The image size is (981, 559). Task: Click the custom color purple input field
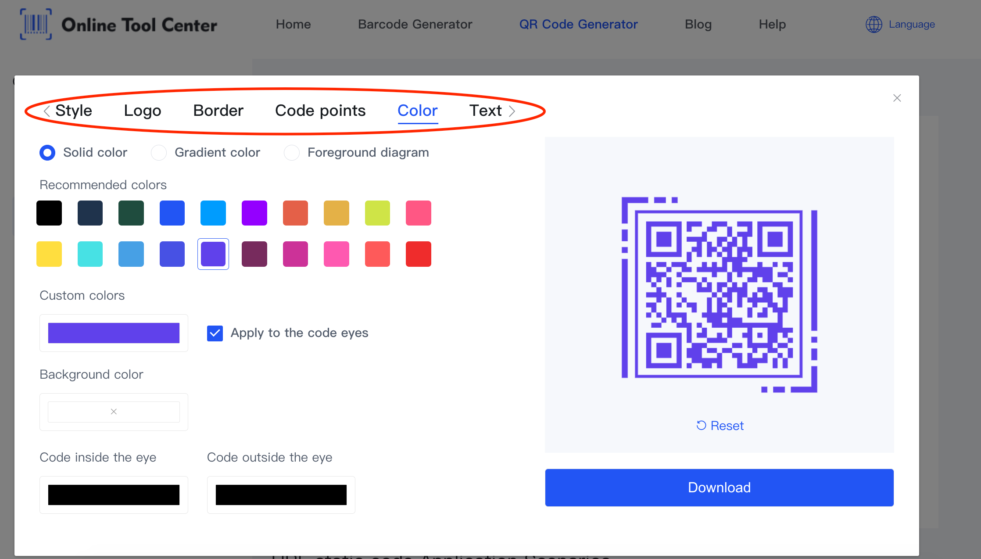(x=113, y=332)
